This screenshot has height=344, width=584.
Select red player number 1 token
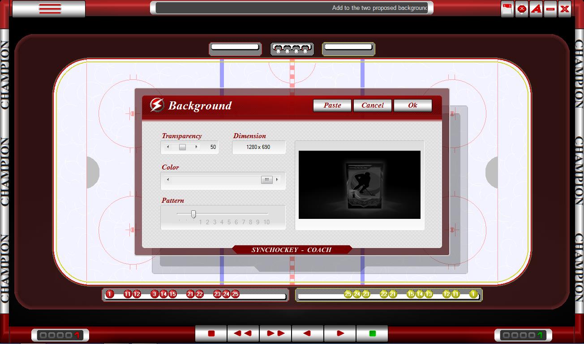[x=110, y=294]
